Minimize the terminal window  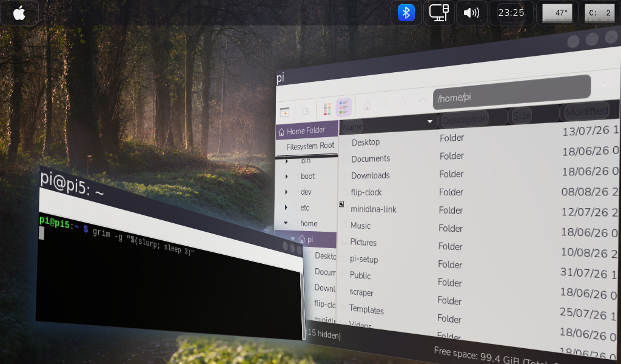pos(285,246)
